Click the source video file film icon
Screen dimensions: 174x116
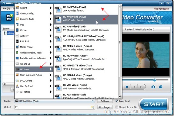[x=5, y=33]
